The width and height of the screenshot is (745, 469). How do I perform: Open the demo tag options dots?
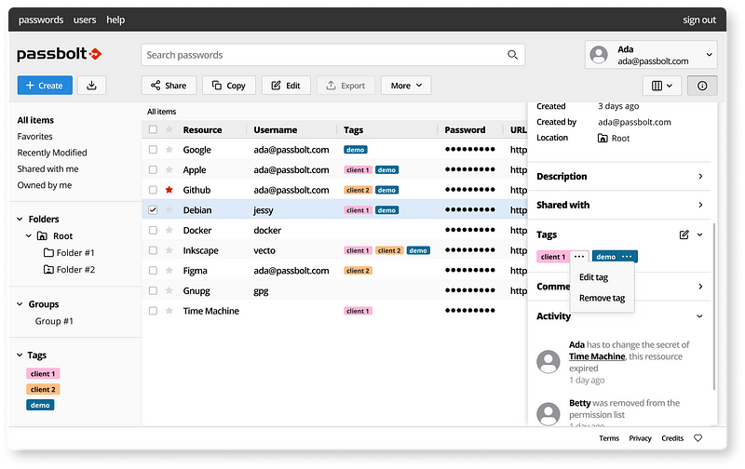627,256
